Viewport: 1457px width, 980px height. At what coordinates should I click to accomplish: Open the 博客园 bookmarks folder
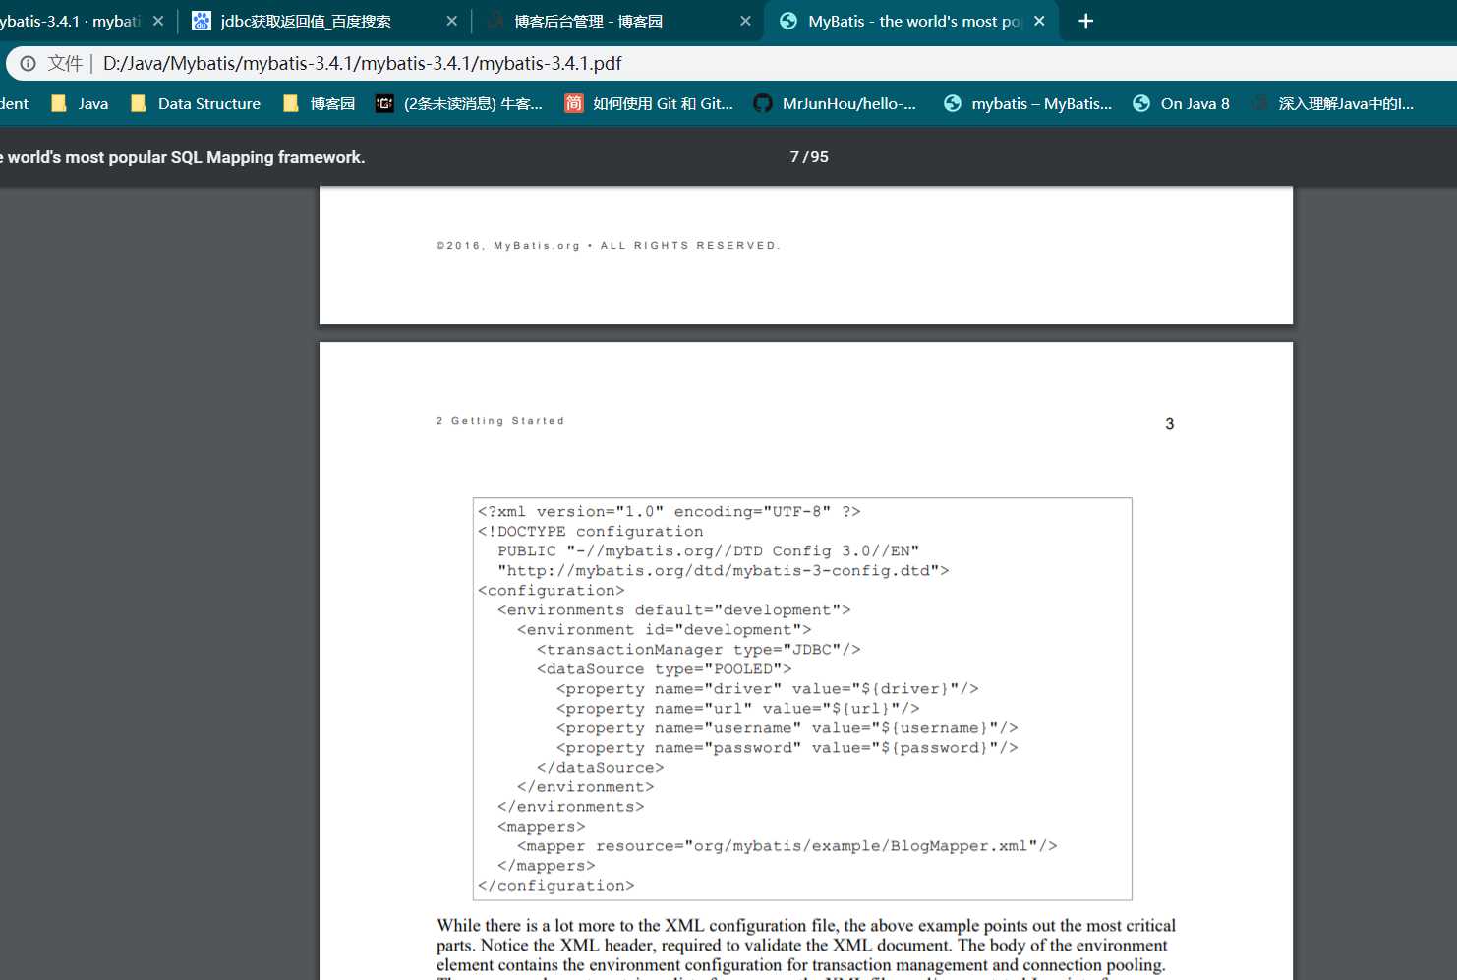point(319,103)
